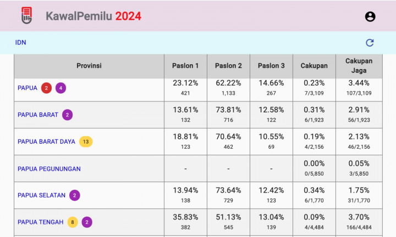The height and width of the screenshot is (237, 396).
Task: Click the Provinsi column header
Action: [x=89, y=66]
